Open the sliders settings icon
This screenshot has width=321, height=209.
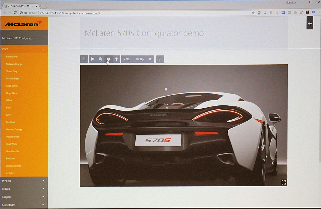point(160,59)
